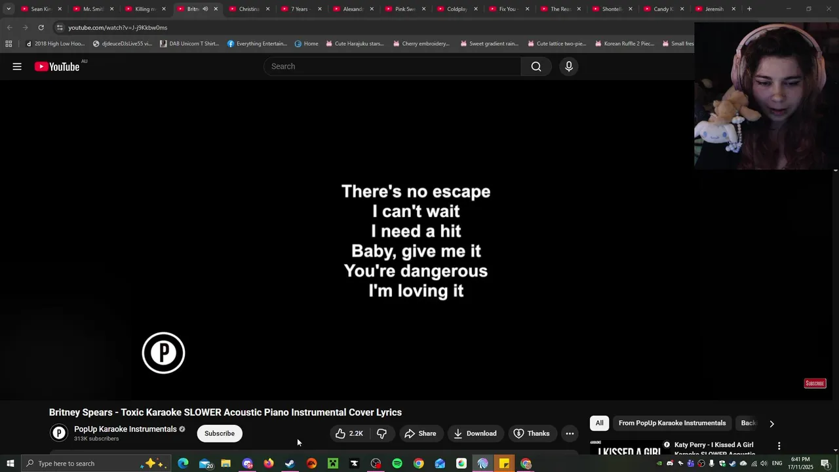The image size is (839, 472).
Task: Open Firefox from the taskbar
Action: [269, 463]
